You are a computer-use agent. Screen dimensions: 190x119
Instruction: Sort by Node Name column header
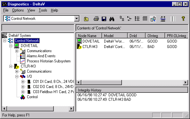89,36
